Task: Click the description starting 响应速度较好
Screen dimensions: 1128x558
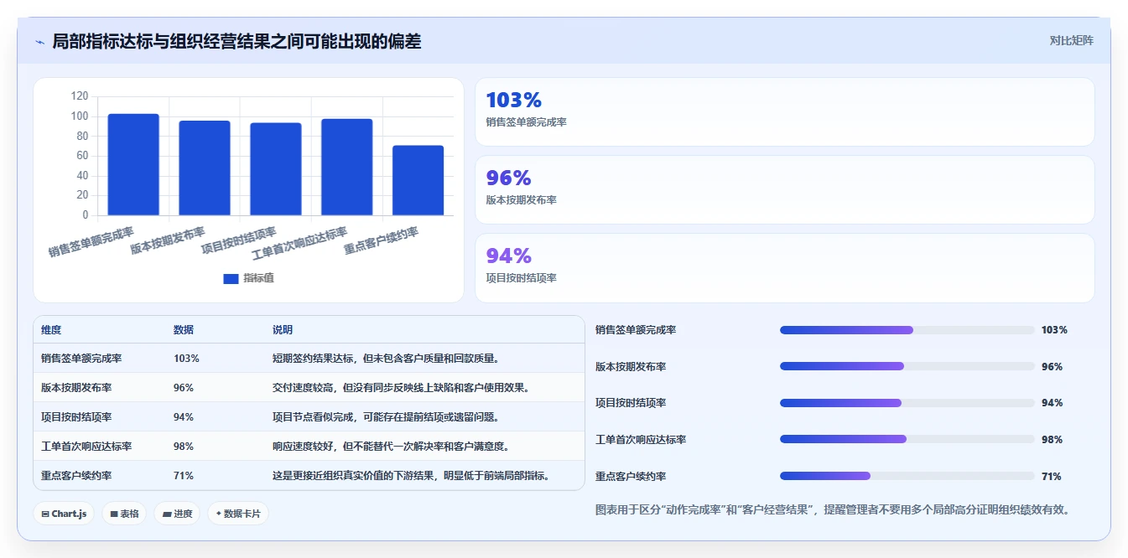Action: click(x=392, y=447)
